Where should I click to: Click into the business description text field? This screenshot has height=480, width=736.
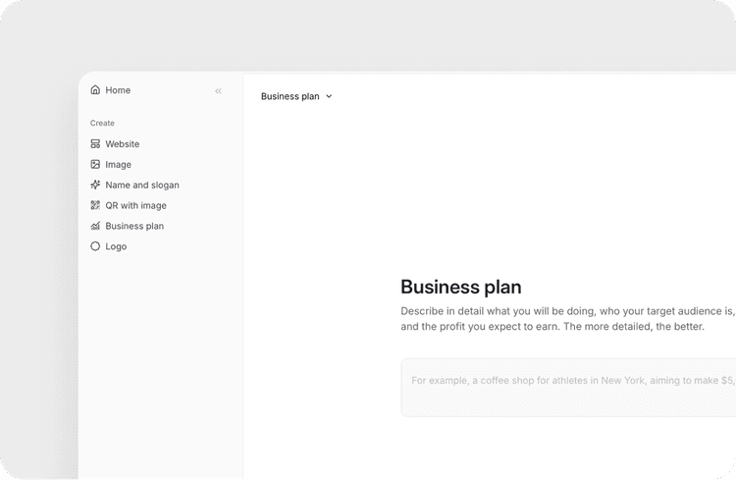[x=569, y=387]
